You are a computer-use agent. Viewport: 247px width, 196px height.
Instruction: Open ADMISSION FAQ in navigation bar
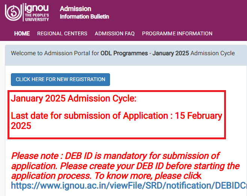[x=114, y=33]
